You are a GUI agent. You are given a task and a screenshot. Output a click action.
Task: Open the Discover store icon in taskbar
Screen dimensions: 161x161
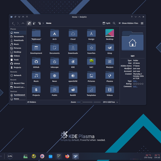point(51,156)
